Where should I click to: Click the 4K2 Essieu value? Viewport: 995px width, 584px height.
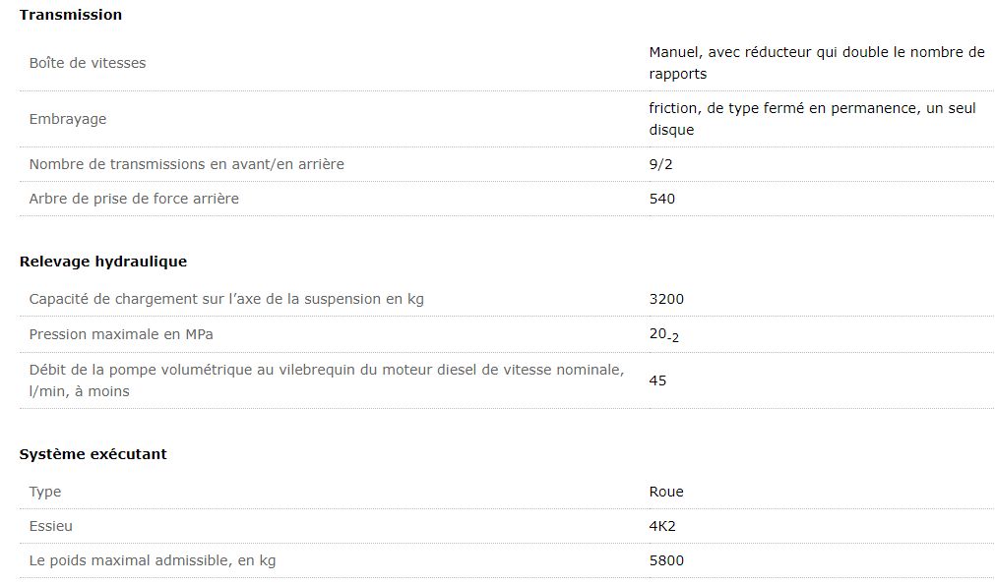click(662, 526)
